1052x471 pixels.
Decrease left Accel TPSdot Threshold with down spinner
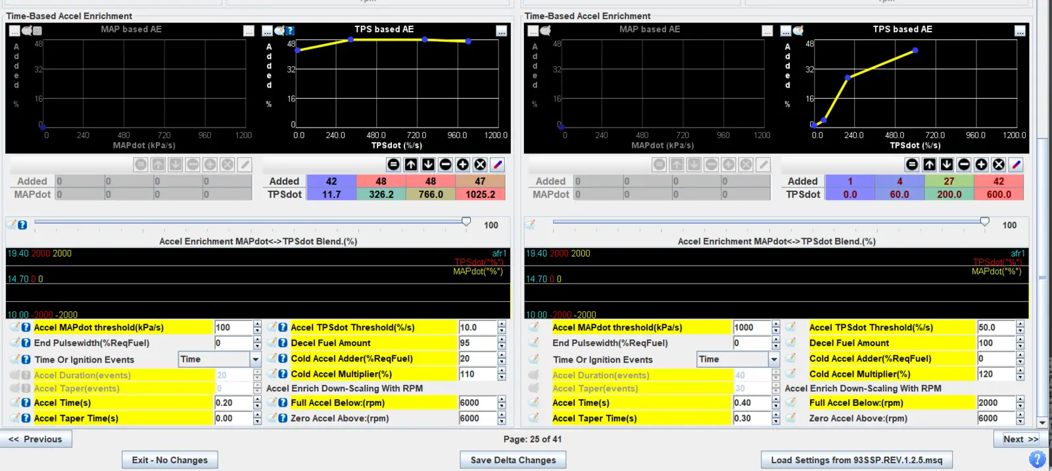click(502, 330)
